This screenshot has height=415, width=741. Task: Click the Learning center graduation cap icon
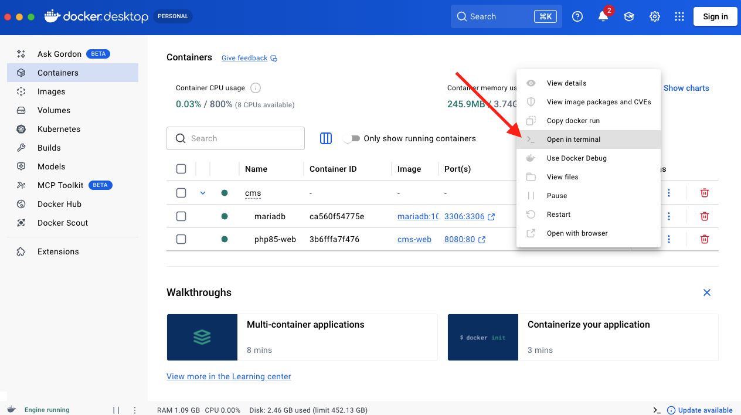628,16
